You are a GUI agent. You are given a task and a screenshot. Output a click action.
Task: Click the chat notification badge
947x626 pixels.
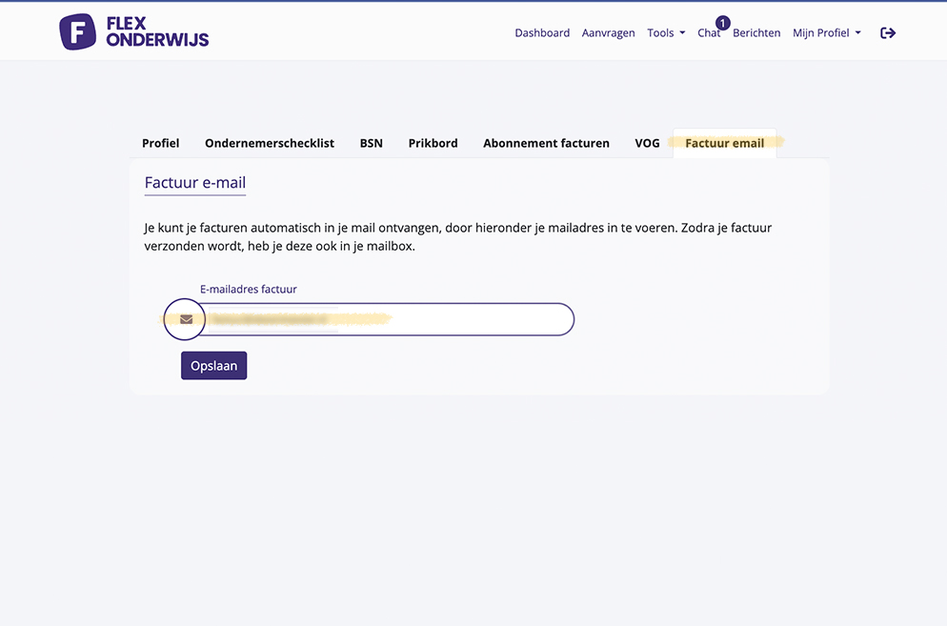[x=722, y=23]
